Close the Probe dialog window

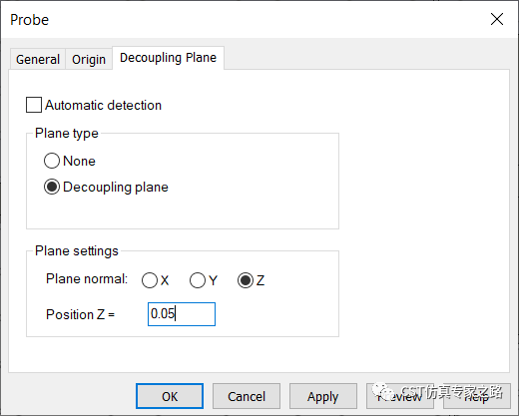497,19
